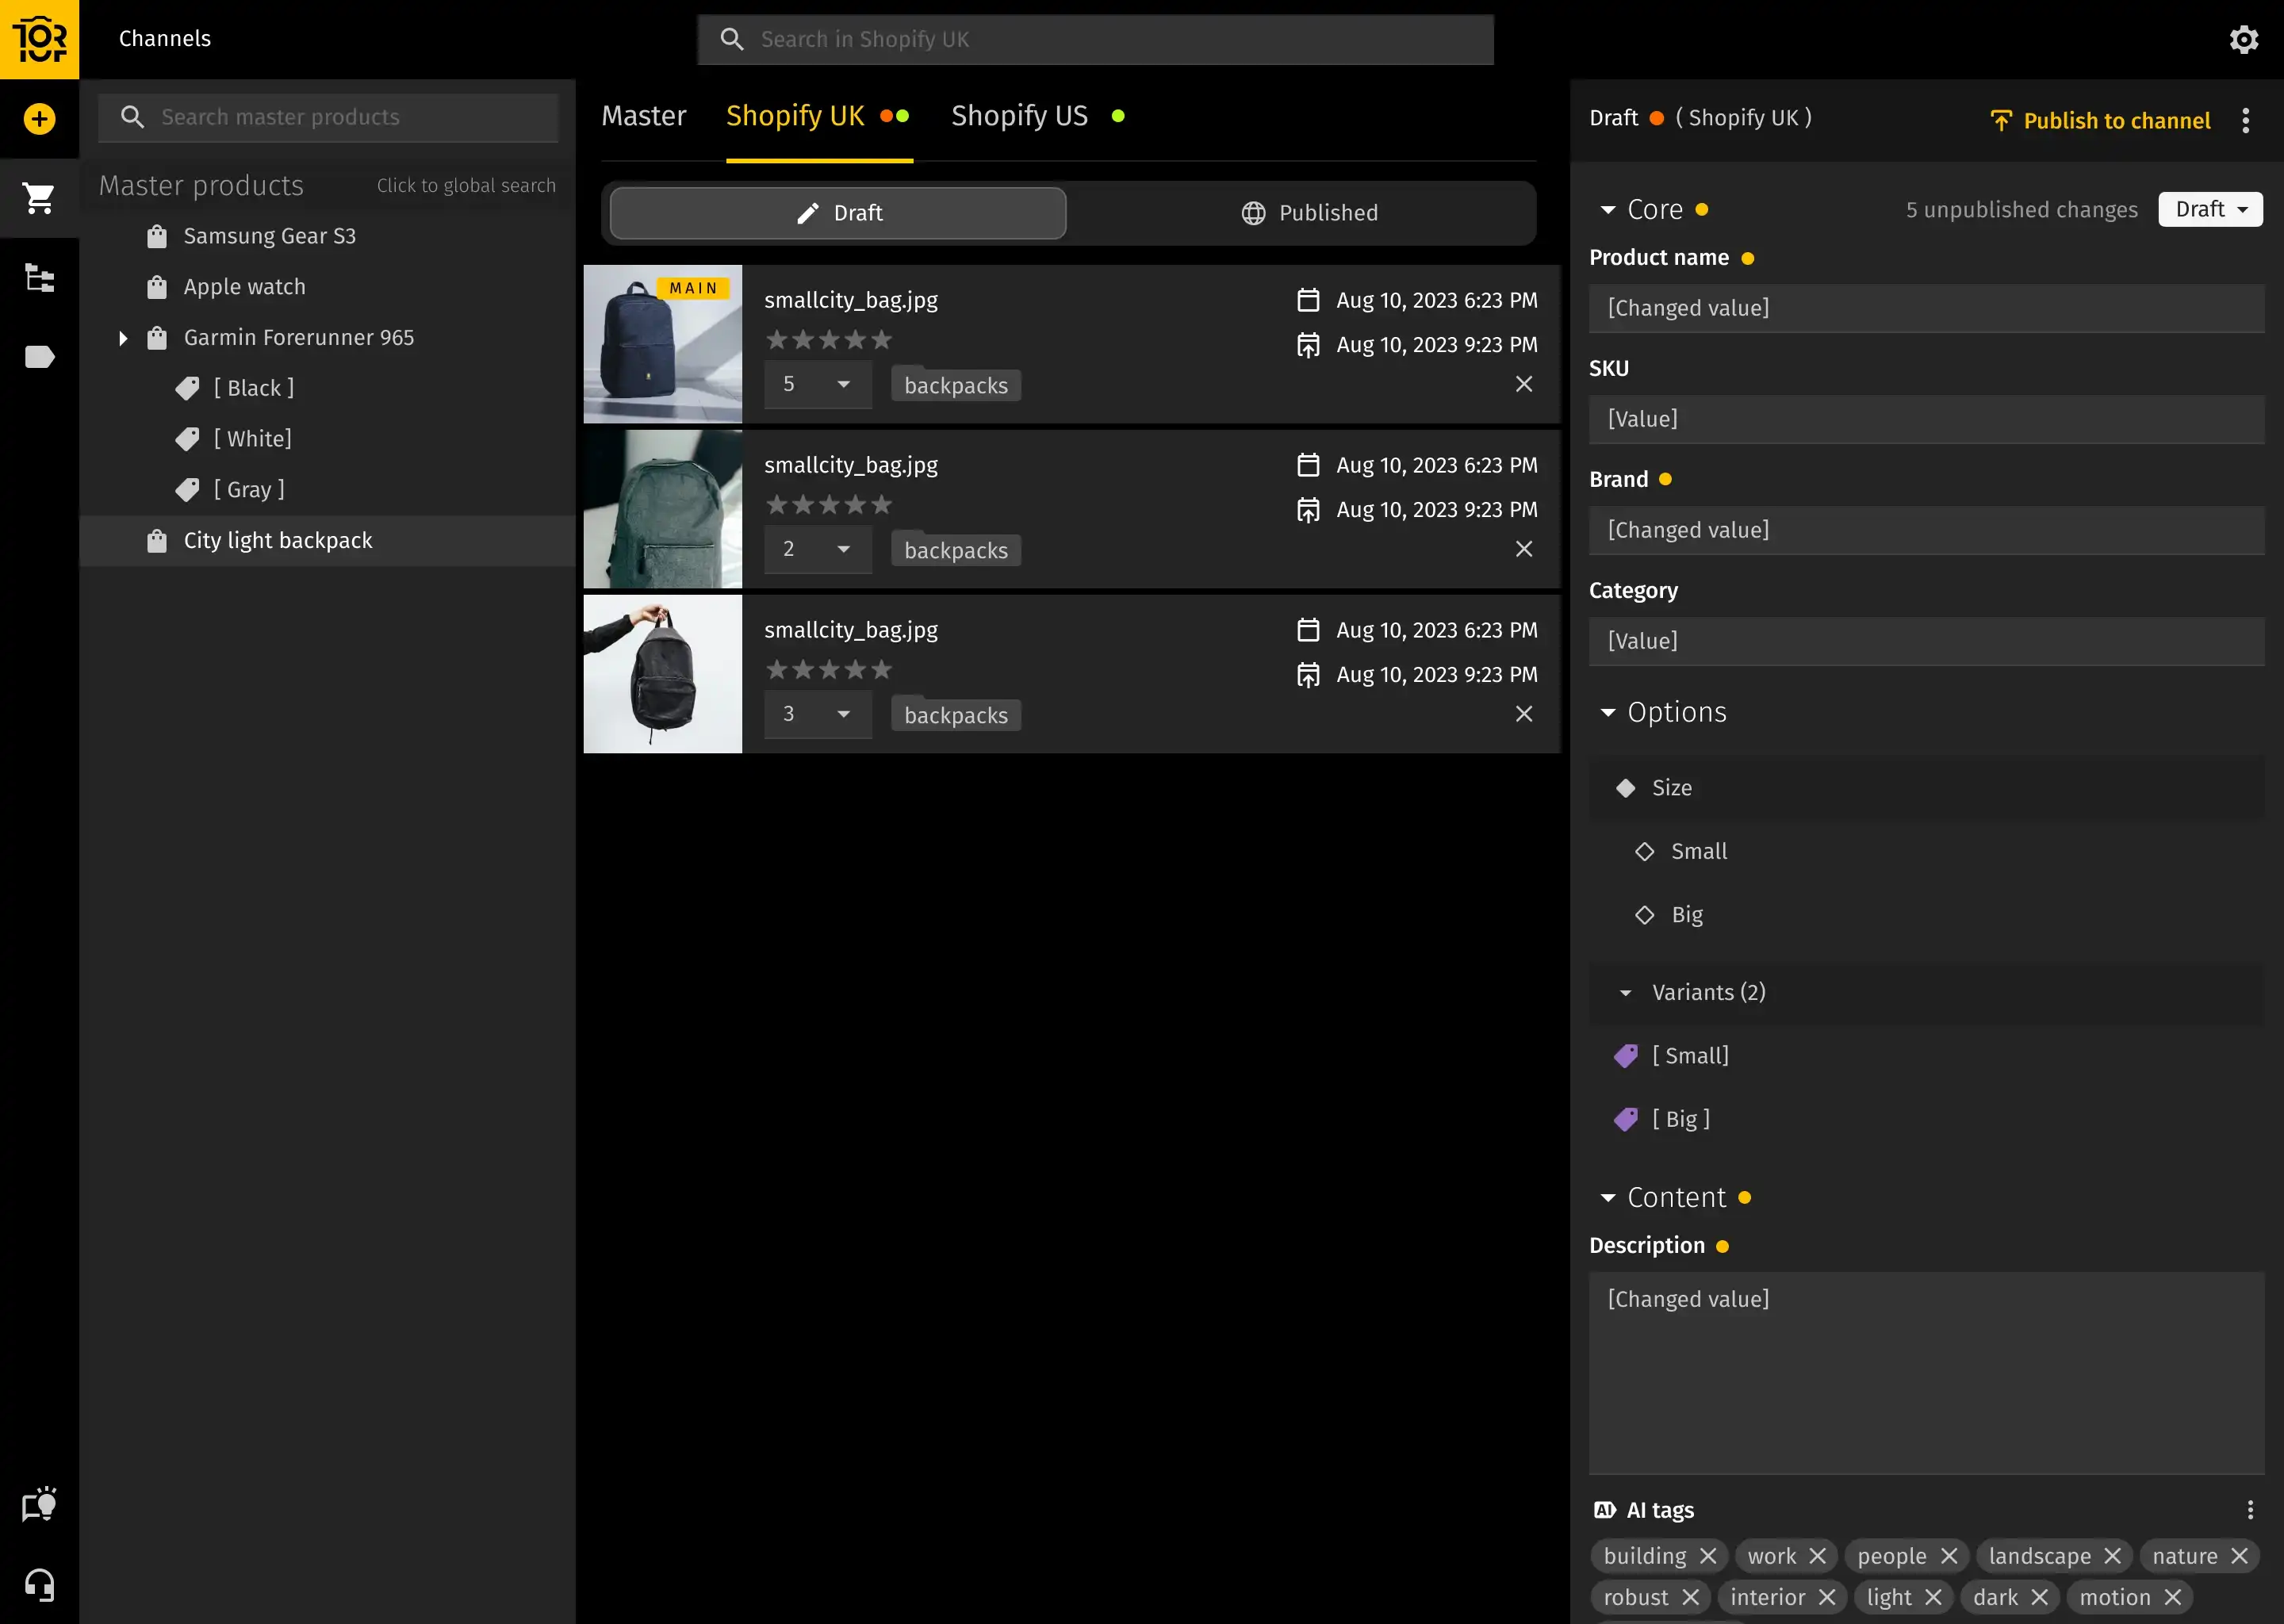
Task: Click Publish to channel button
Action: click(2100, 120)
